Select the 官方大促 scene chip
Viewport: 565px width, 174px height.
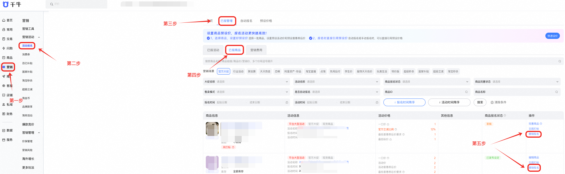pyautogui.click(x=223, y=72)
